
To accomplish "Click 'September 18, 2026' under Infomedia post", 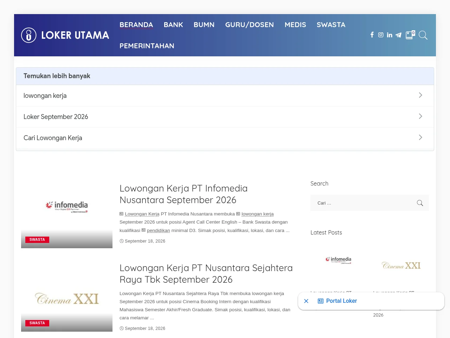I will click(145, 241).
